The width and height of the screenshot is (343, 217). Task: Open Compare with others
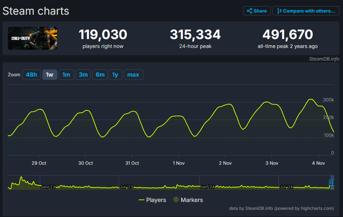[x=306, y=11]
